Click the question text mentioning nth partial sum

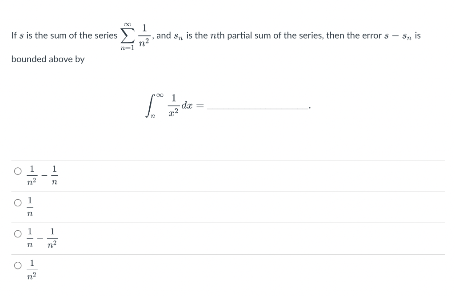tap(240, 36)
